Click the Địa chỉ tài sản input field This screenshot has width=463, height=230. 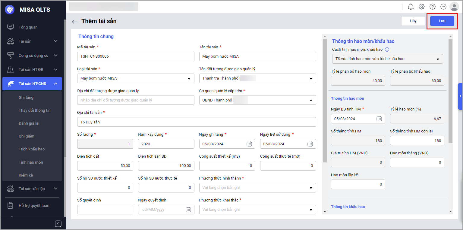pos(197,122)
